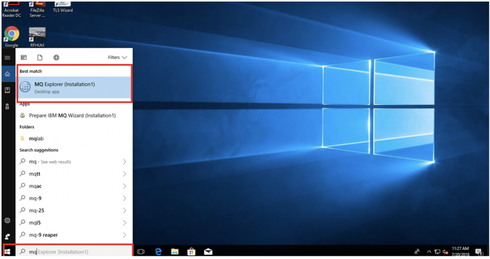Expand the hamburger menu in search panel

(8, 58)
